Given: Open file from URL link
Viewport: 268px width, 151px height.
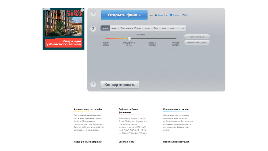Looking at the screenshot, I should click(185, 15).
